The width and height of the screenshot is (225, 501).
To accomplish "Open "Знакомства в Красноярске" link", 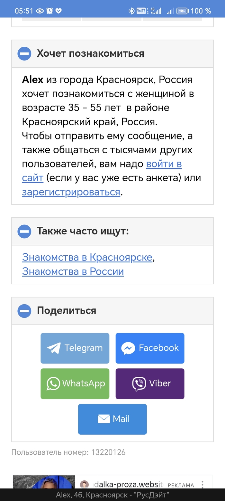I will (x=87, y=258).
